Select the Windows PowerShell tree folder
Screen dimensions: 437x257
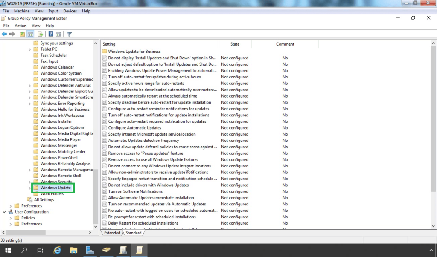point(59,158)
